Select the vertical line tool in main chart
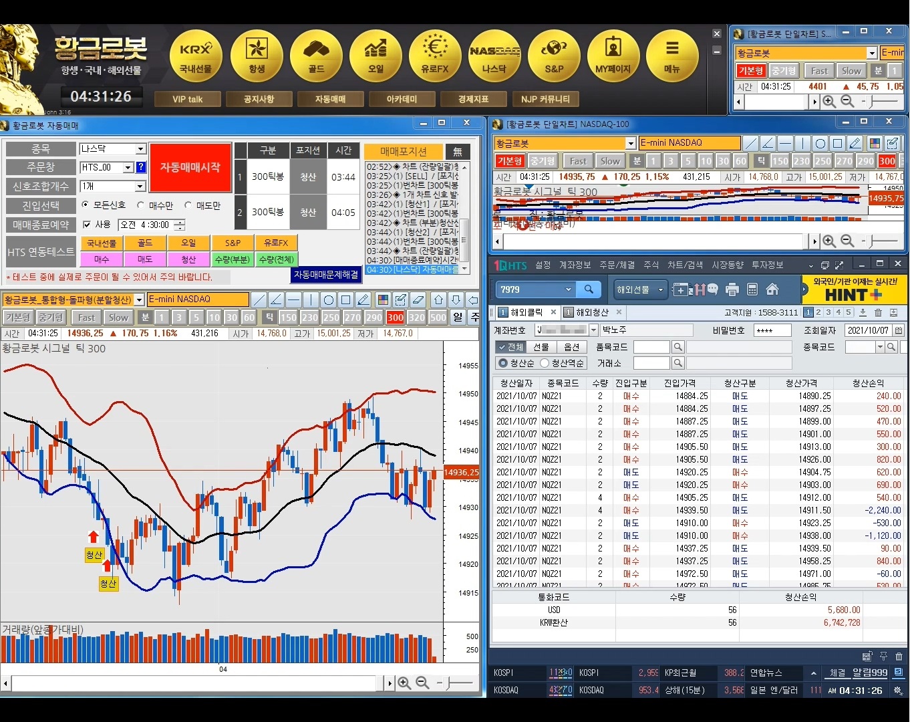This screenshot has width=910, height=722. click(311, 299)
